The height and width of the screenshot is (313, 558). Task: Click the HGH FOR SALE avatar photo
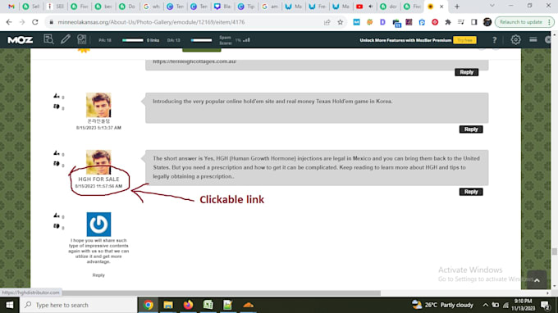[98, 162]
